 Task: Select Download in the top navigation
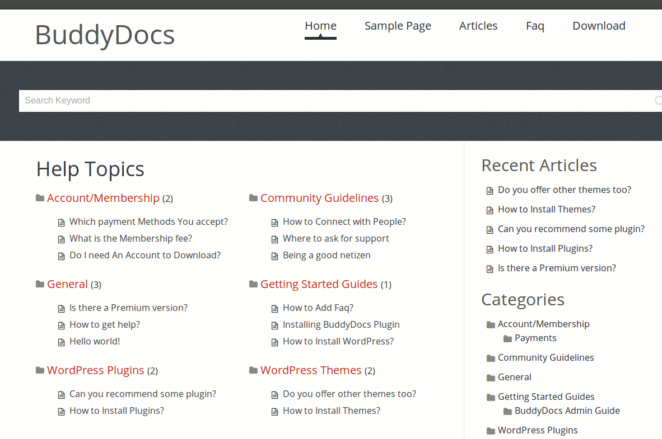tap(599, 26)
